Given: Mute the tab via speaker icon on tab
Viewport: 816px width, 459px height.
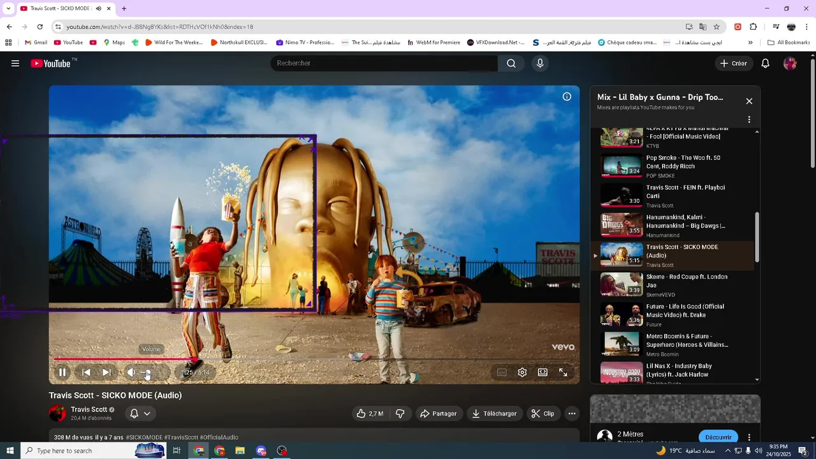Looking at the screenshot, I should [98, 9].
